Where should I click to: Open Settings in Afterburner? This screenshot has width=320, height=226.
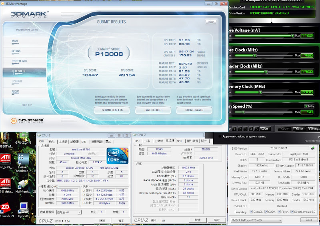pos(314,129)
